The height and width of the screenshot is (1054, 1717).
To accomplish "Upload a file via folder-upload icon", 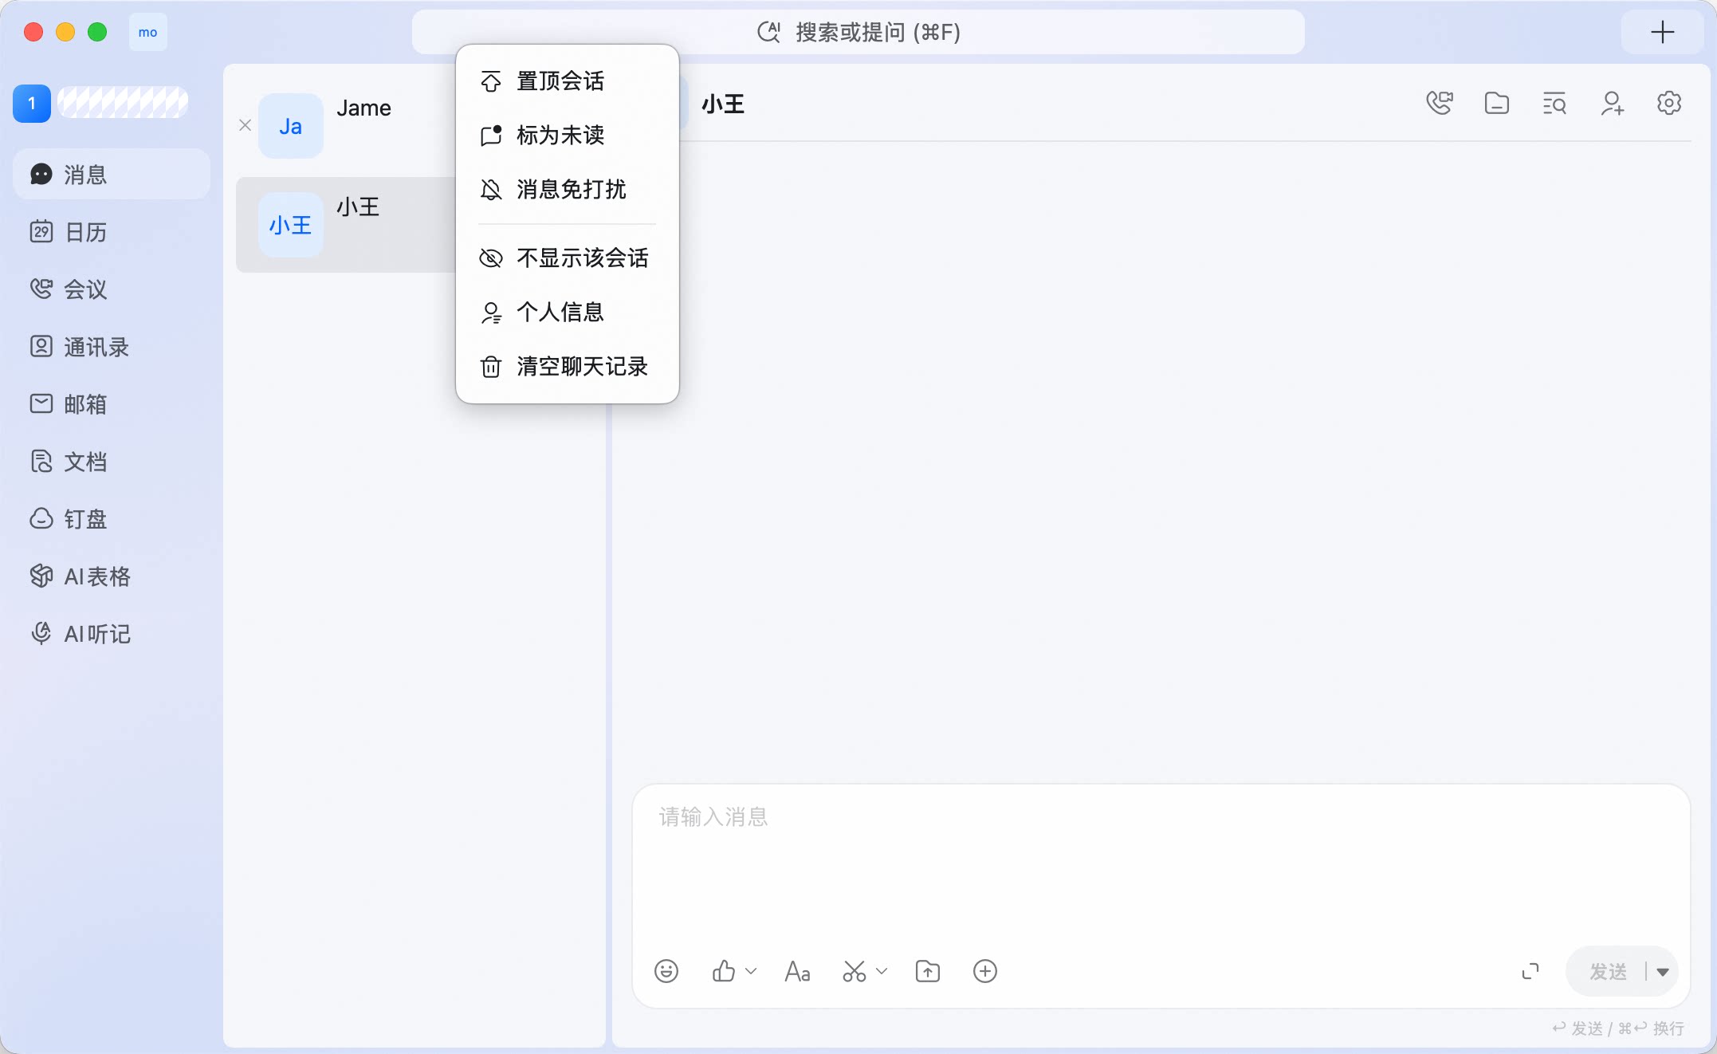I will pos(928,971).
